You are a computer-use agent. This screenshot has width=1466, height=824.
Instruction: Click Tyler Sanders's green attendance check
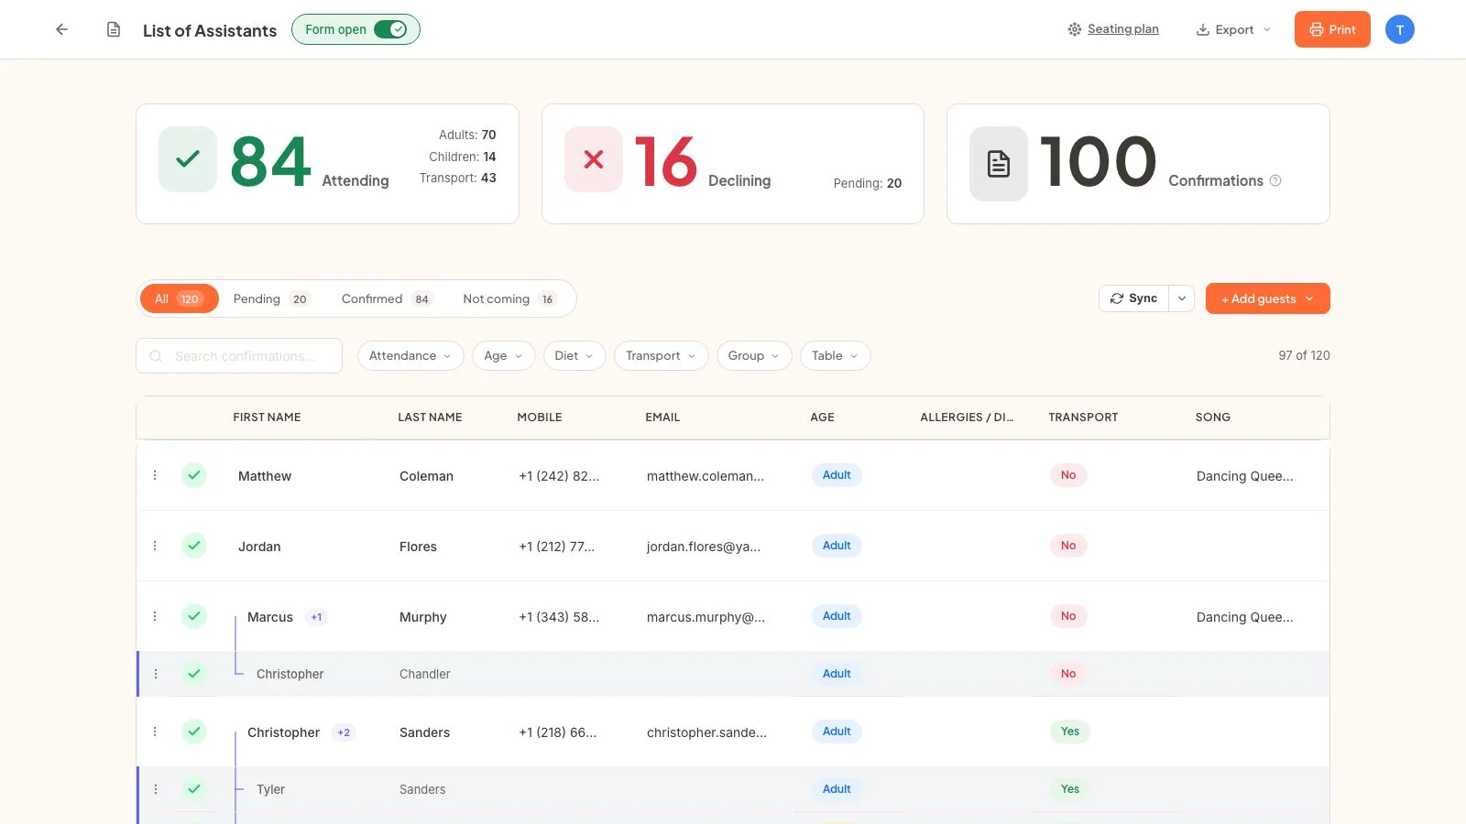pos(194,789)
